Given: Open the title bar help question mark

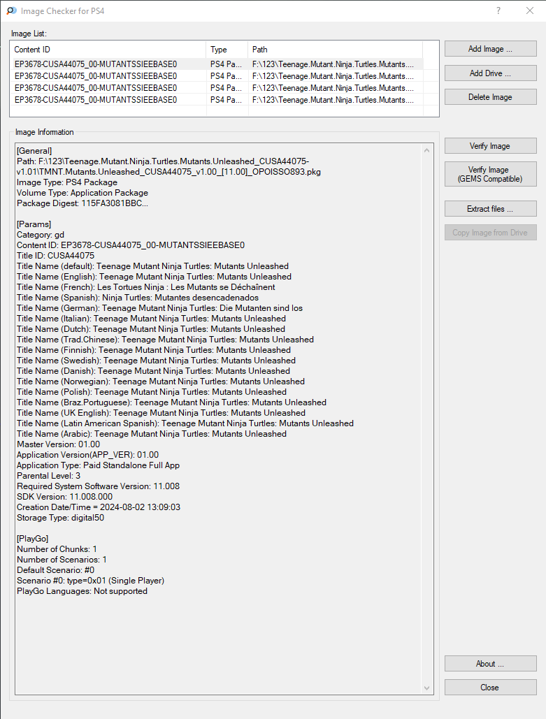Looking at the screenshot, I should pyautogui.click(x=498, y=10).
